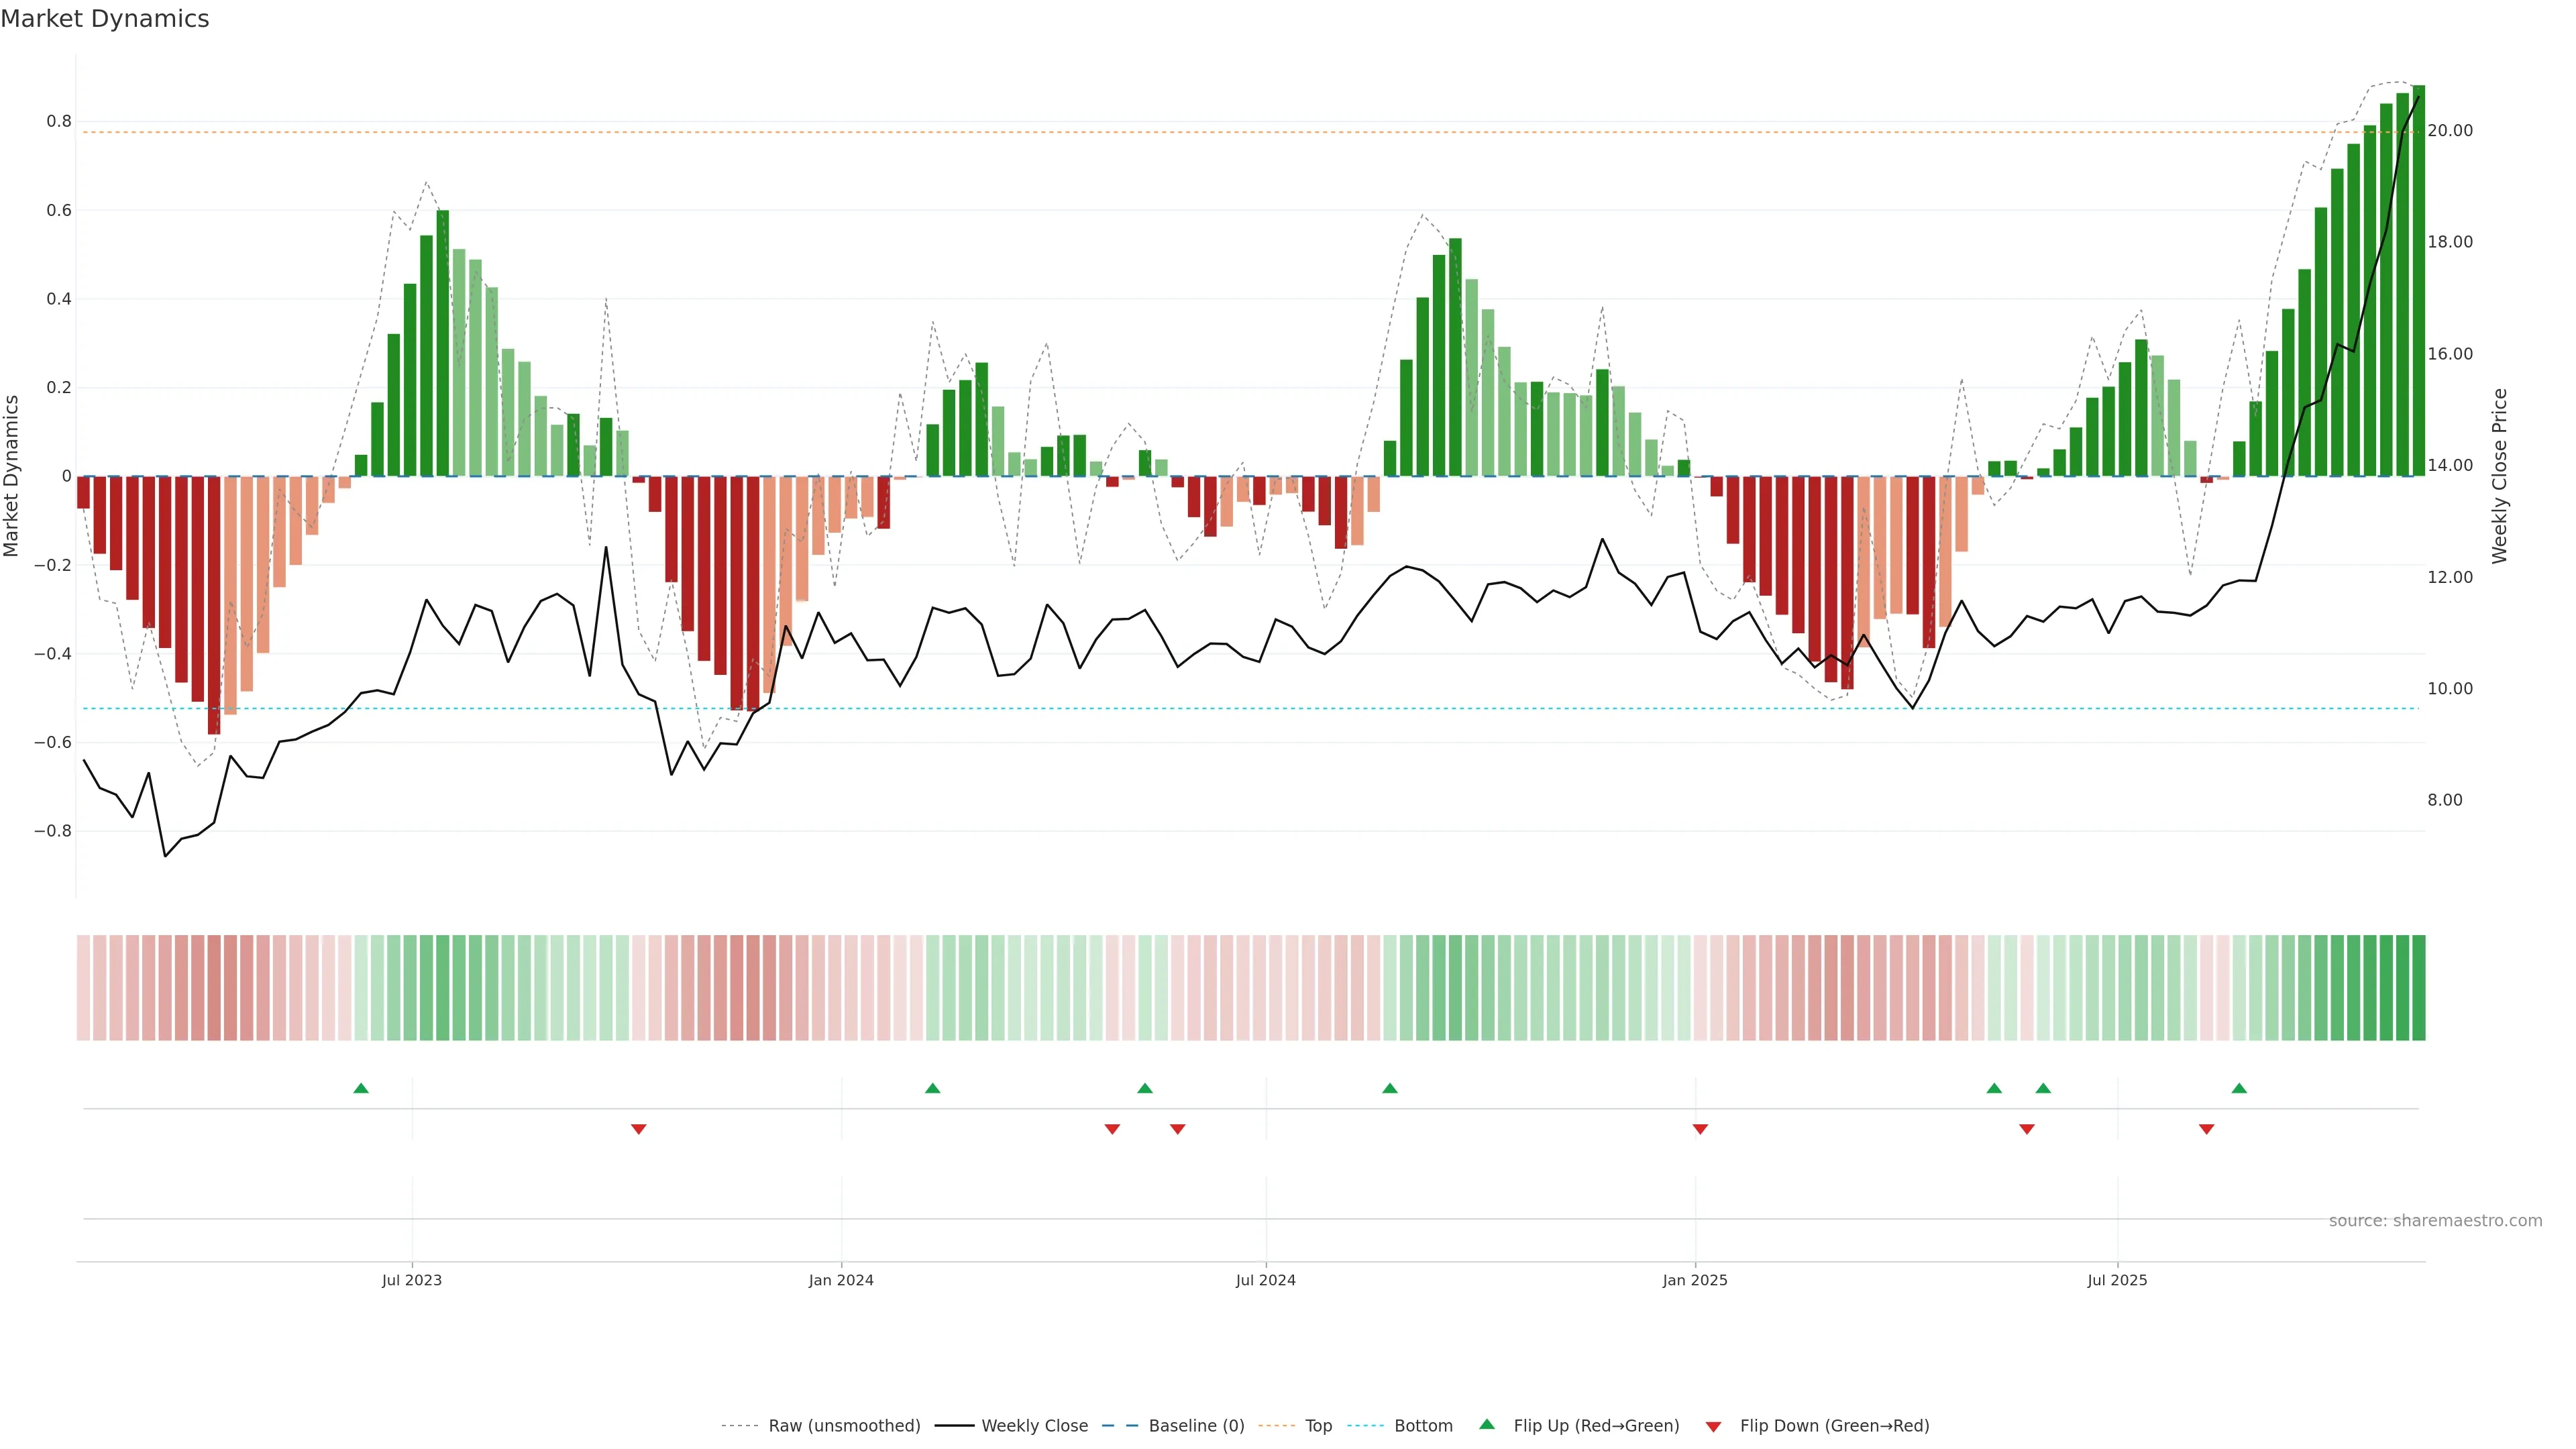
Task: Click Flip Down marker right after Jan 2025
Action: (x=1700, y=1129)
